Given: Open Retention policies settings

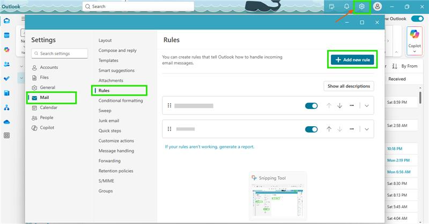Looking at the screenshot, I should 116,171.
